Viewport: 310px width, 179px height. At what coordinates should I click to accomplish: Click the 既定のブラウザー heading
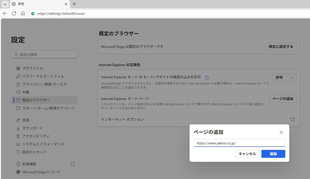click(119, 34)
